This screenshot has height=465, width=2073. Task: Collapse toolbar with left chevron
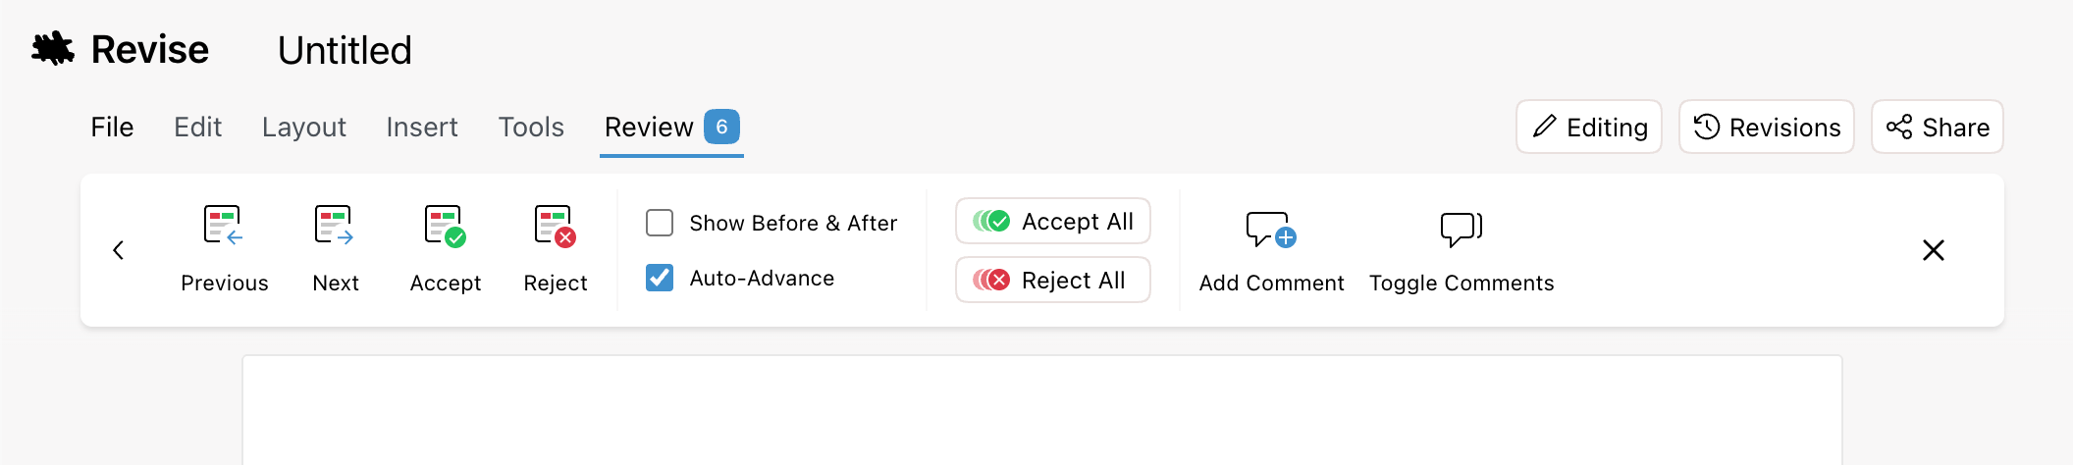(x=119, y=250)
